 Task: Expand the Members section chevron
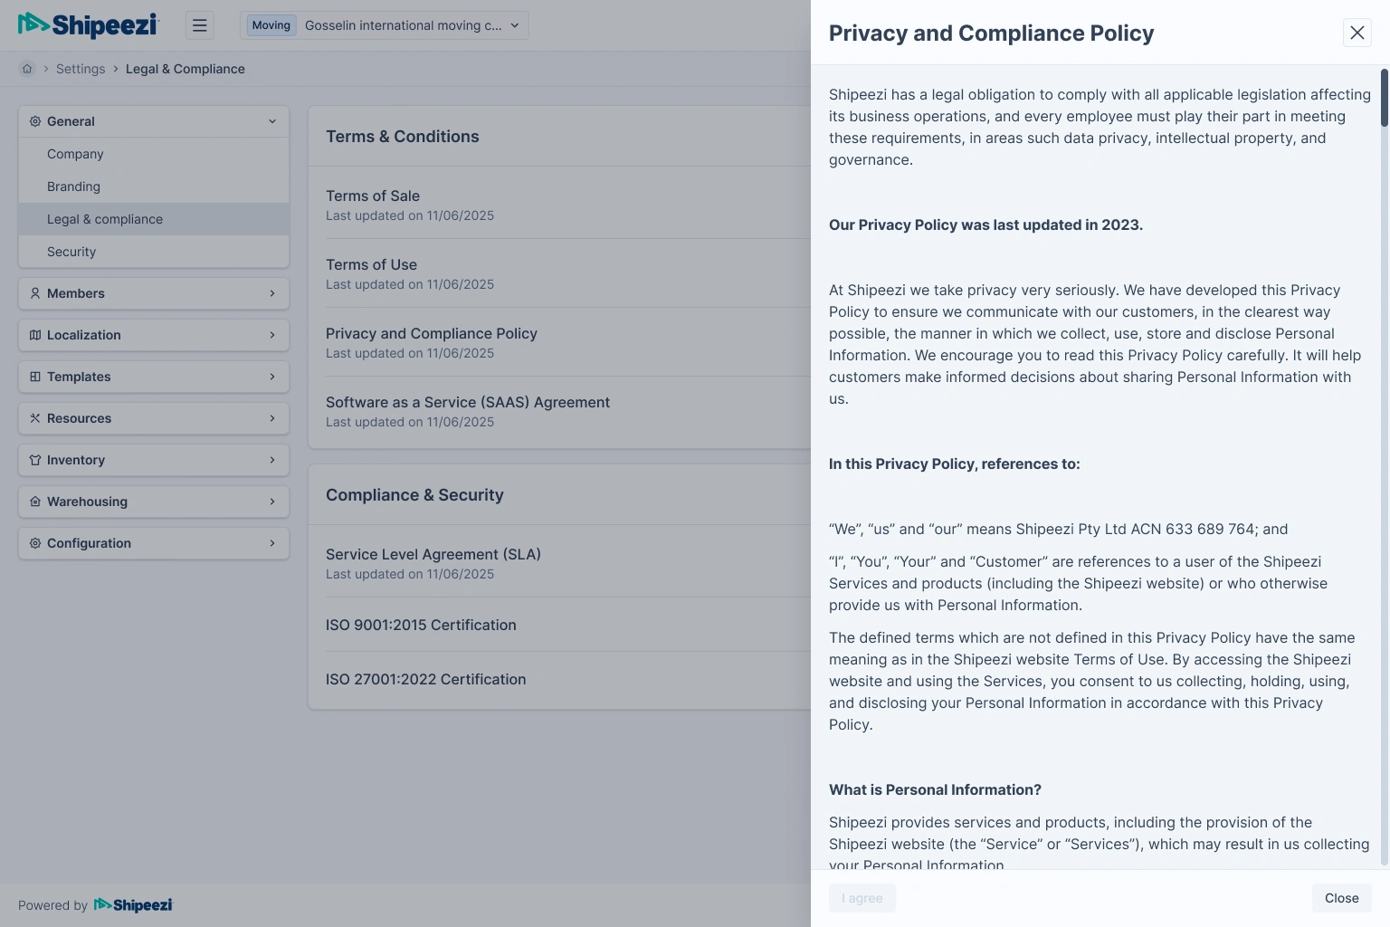[272, 293]
